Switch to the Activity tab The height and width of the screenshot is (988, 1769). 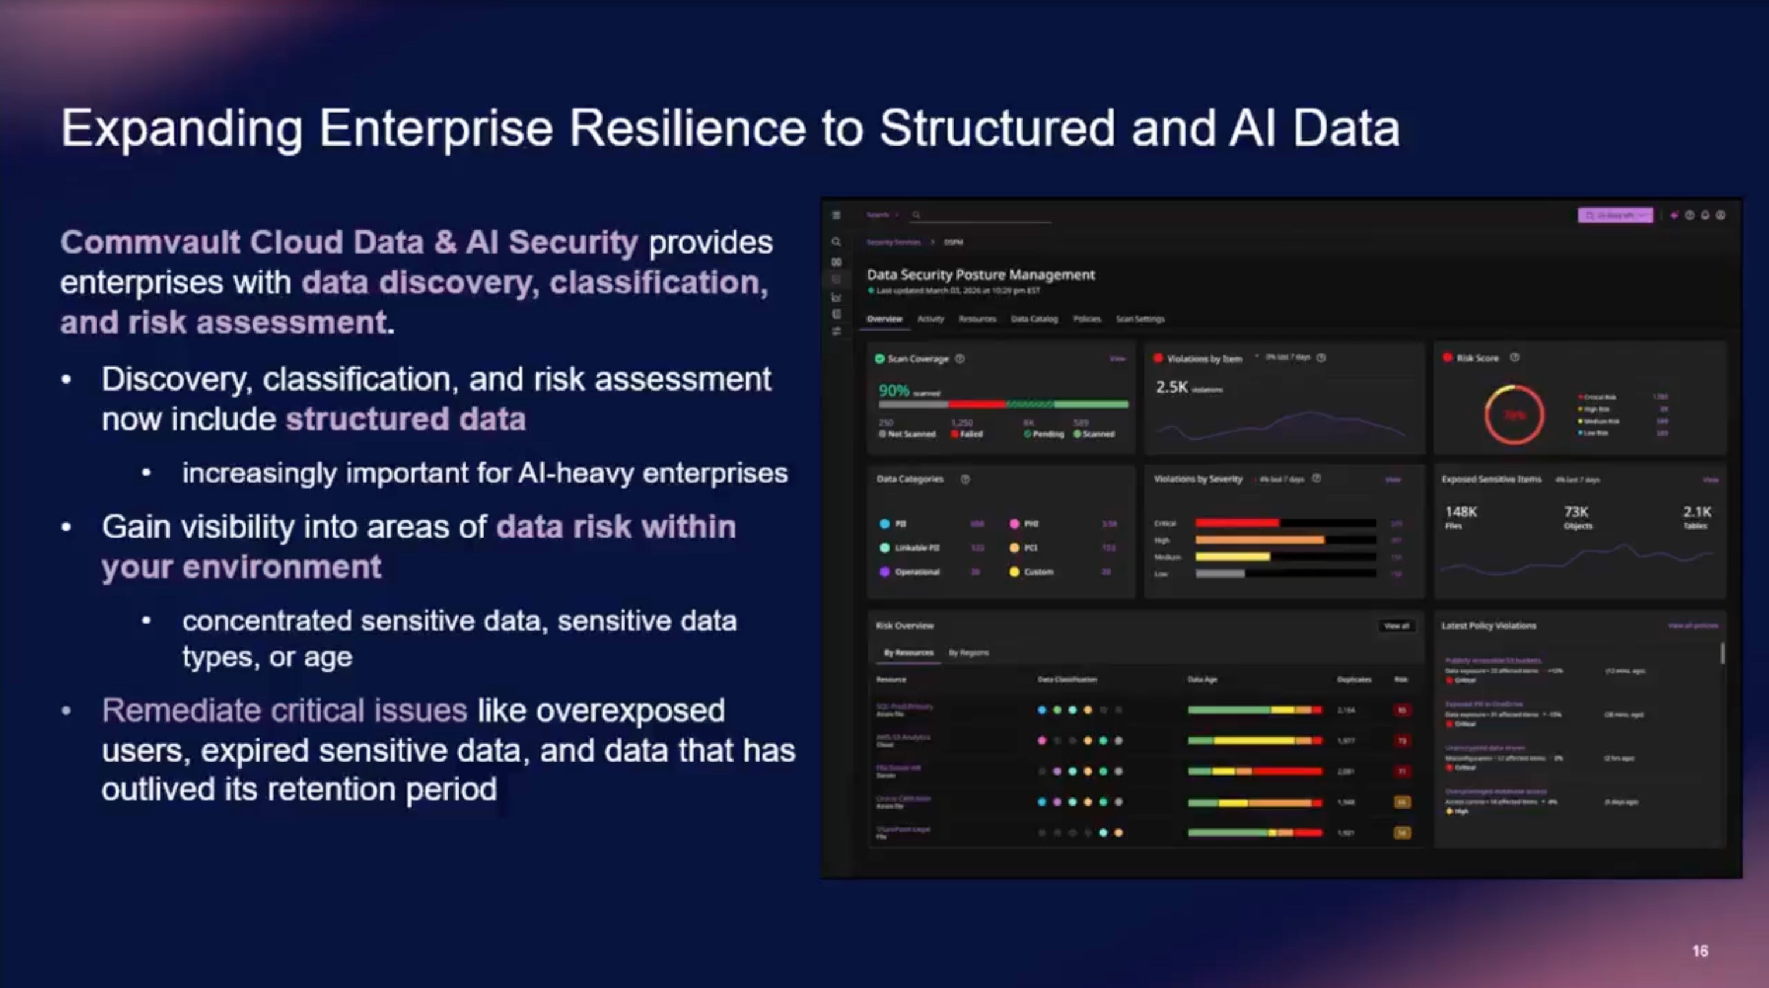coord(931,319)
